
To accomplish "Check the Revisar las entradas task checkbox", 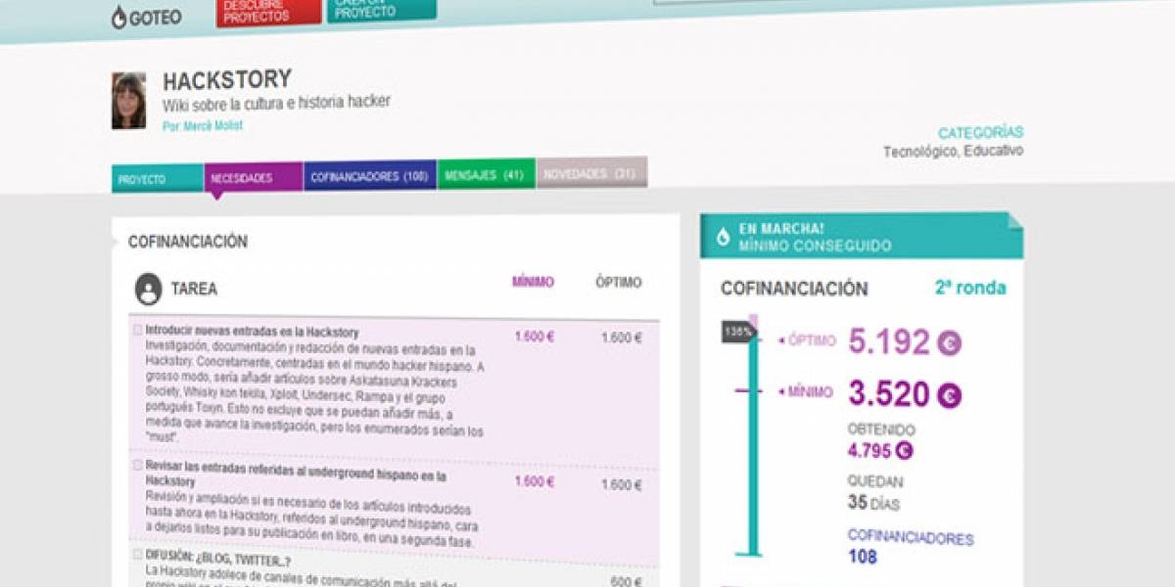I will (138, 466).
